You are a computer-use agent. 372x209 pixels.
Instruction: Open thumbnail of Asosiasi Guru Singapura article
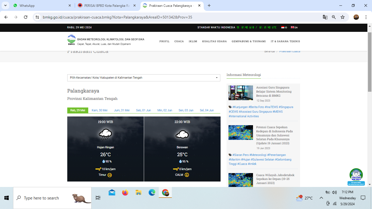coord(241,93)
